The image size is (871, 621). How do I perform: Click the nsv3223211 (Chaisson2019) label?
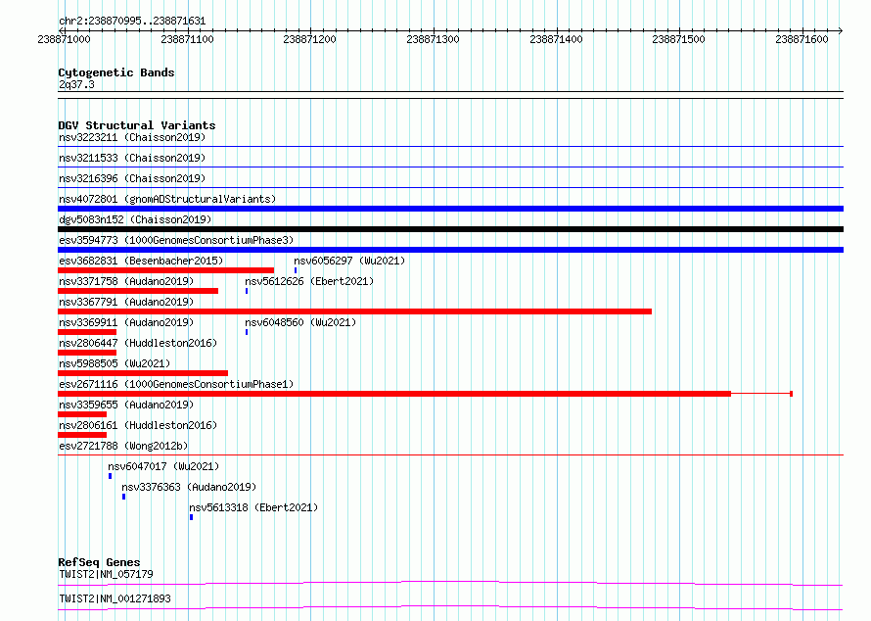coord(132,137)
